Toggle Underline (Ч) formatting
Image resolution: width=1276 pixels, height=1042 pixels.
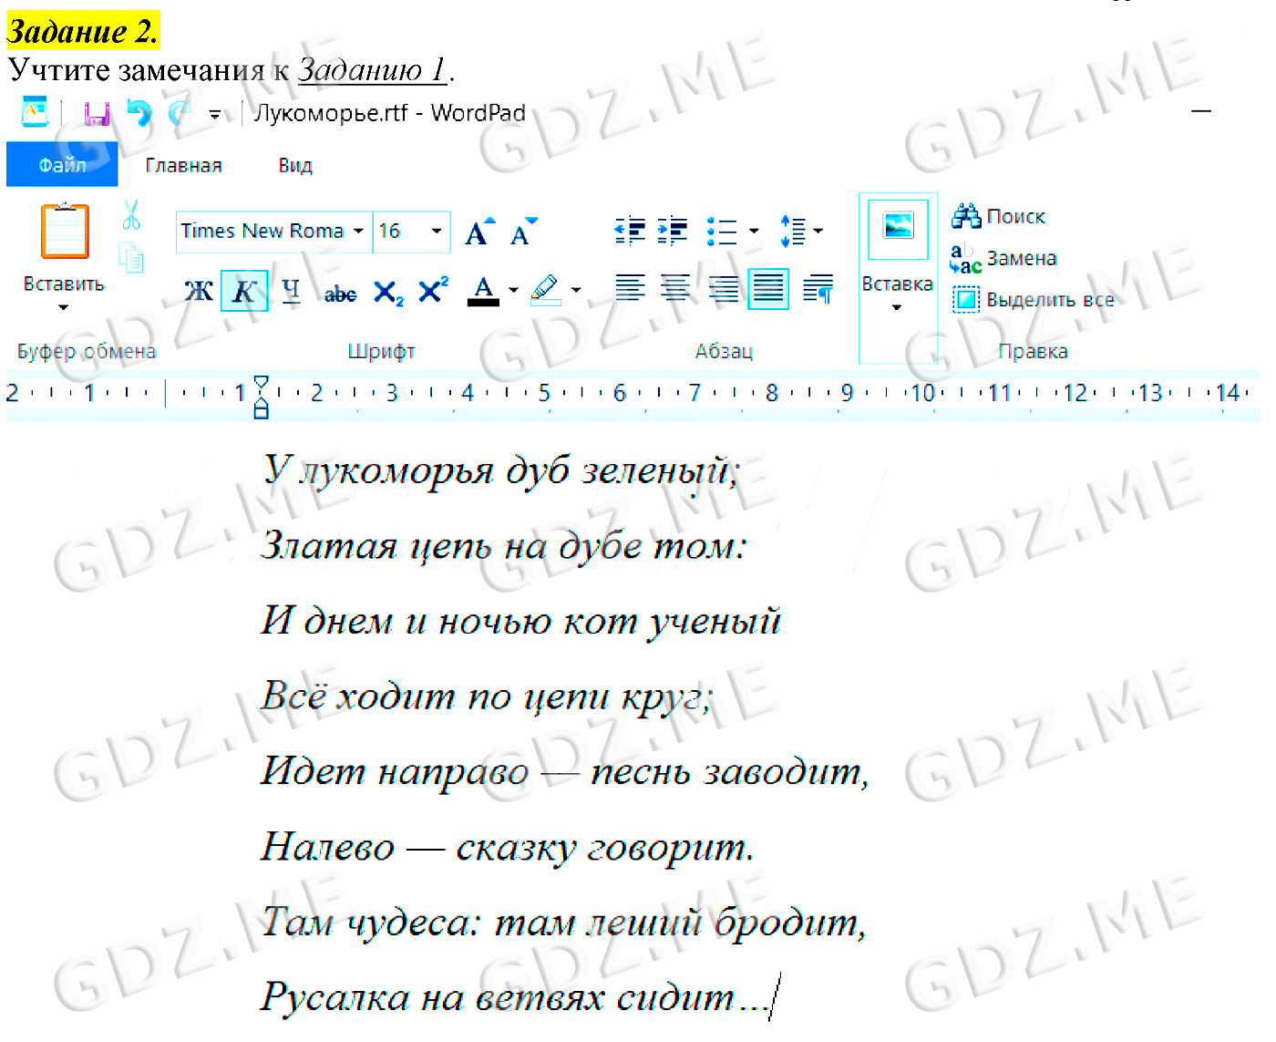click(x=291, y=292)
